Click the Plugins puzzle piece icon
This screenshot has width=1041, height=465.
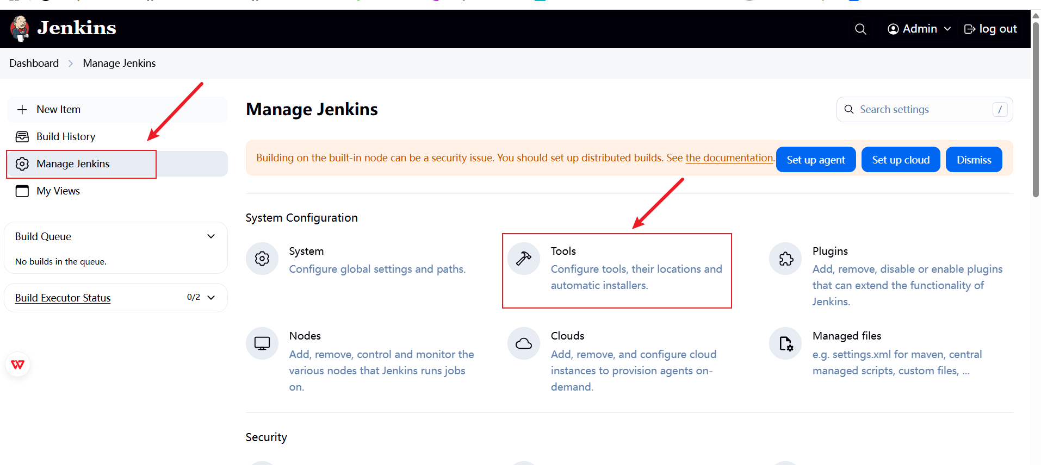point(785,259)
